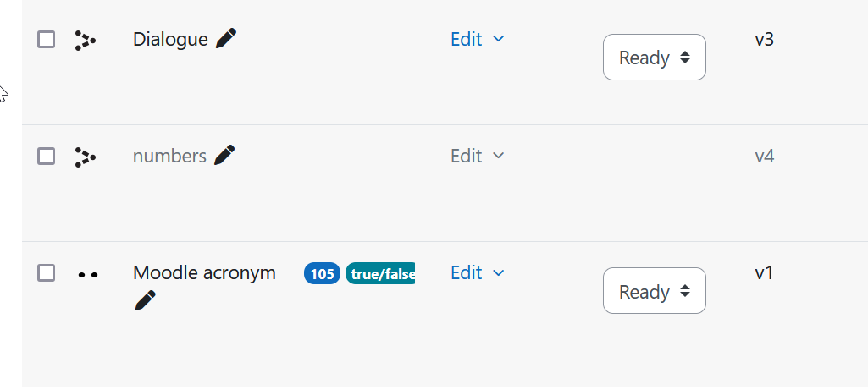Click the 105 ID badge
Image resolution: width=868 pixels, height=390 pixels.
322,274
